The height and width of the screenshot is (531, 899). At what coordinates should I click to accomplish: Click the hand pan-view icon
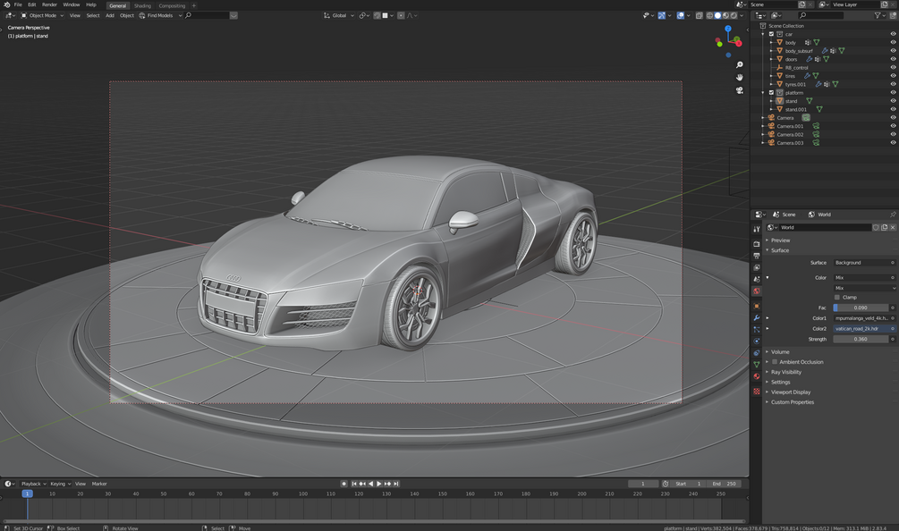click(740, 78)
